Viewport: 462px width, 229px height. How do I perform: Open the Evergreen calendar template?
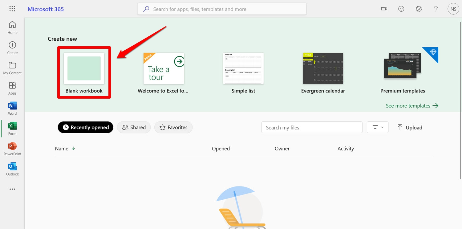(323, 73)
